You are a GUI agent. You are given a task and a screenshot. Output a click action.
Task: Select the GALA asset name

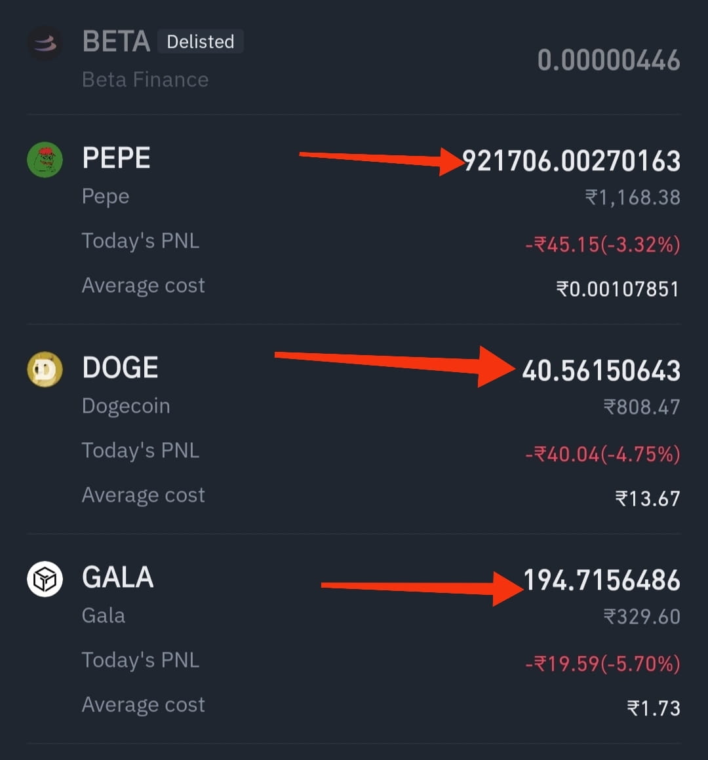click(x=118, y=577)
